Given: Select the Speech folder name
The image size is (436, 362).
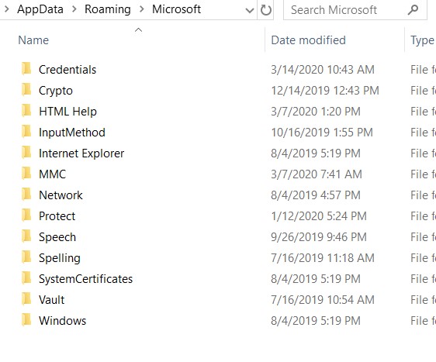Looking at the screenshot, I should pos(57,237).
